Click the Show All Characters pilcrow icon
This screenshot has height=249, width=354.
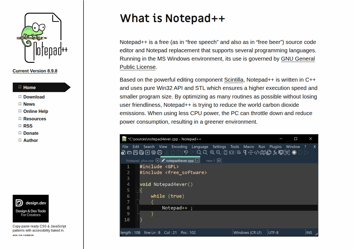click(245, 152)
